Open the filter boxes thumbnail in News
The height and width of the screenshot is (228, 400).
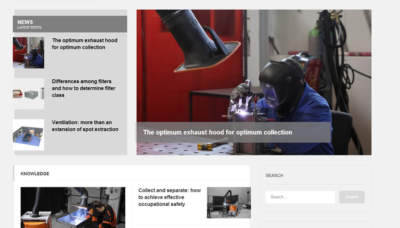click(28, 93)
